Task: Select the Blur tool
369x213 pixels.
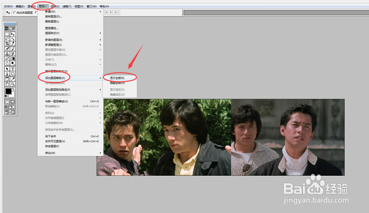Action: [x=7, y=63]
